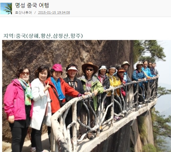171x152 pixels.
Task: Open the group photo on the cliff walkway
Action: point(86,96)
